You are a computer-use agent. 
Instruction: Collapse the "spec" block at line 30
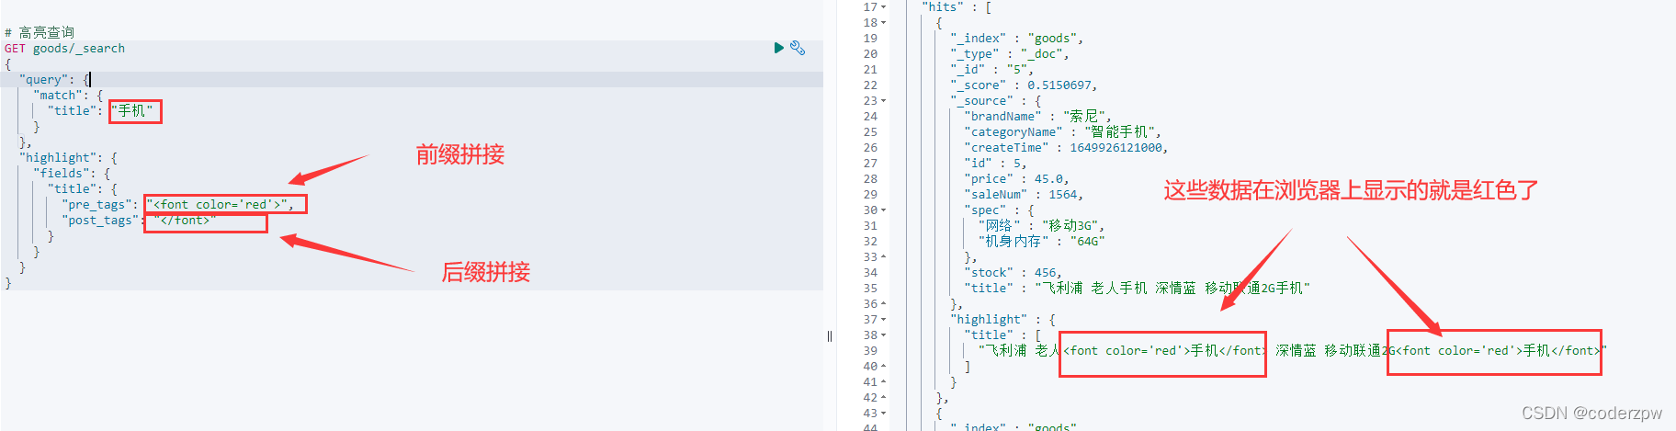point(884,210)
